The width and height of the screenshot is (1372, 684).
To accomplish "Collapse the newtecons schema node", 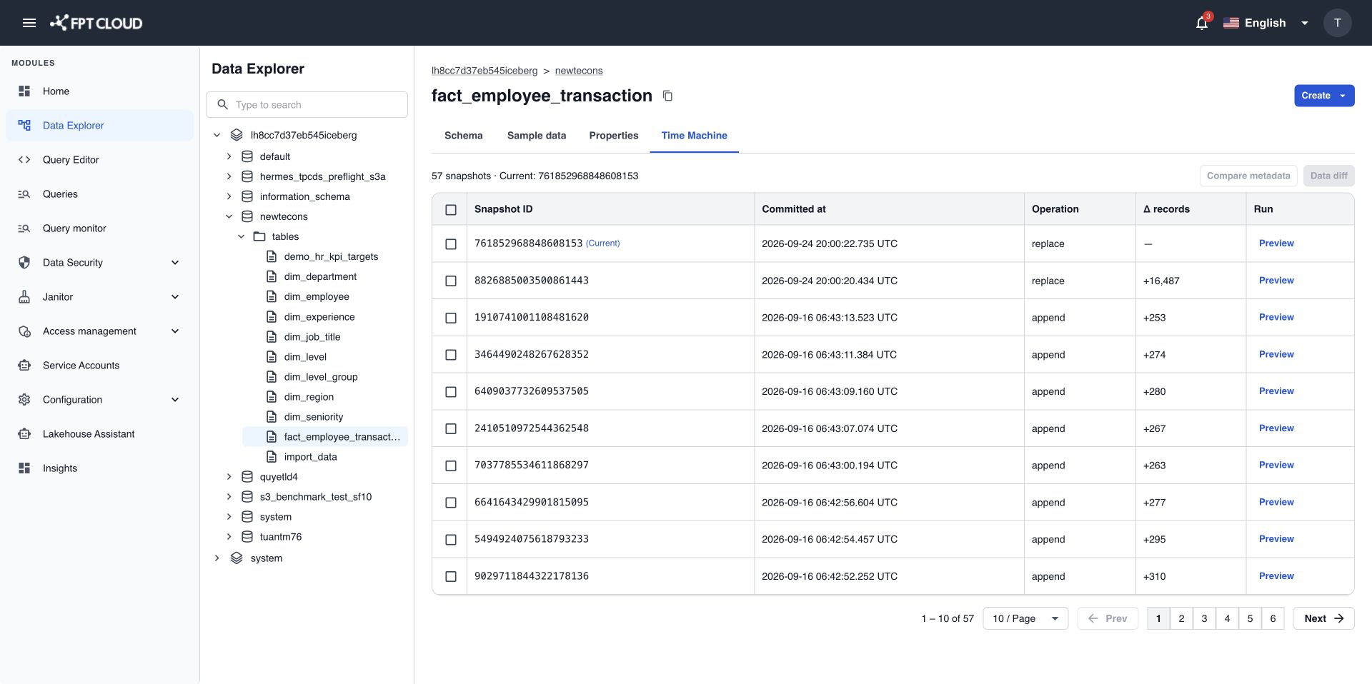I will 229,216.
